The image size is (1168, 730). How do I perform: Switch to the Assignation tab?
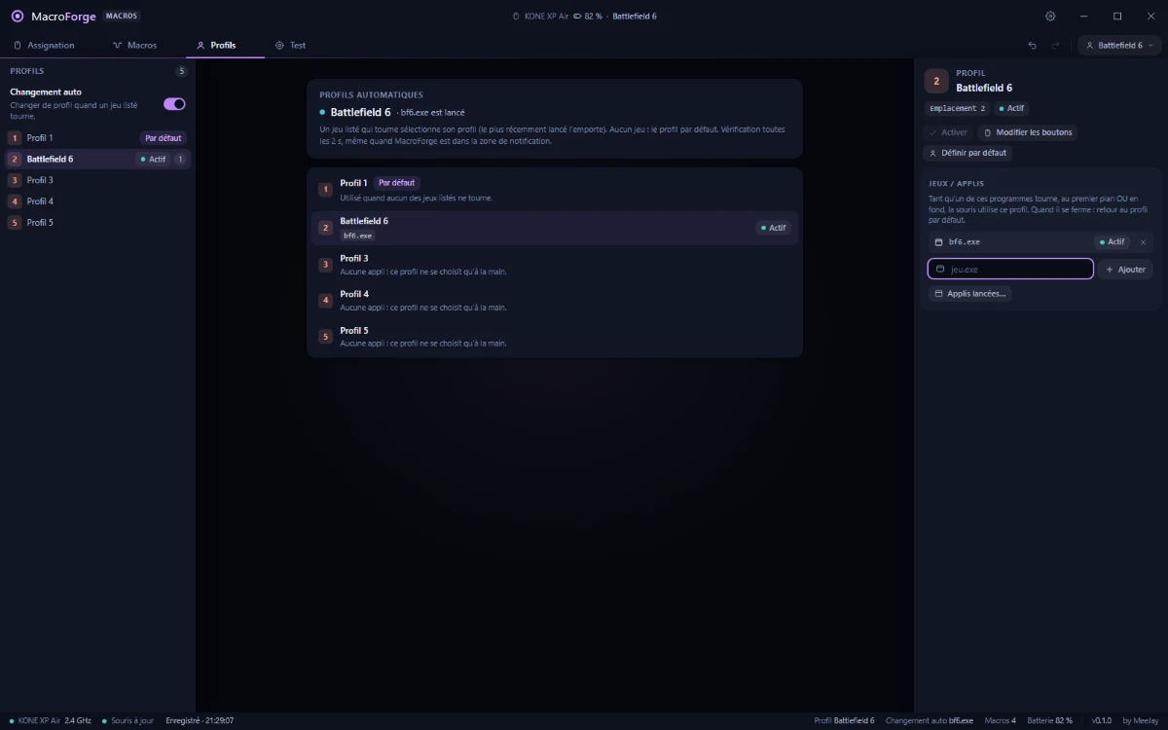point(44,46)
